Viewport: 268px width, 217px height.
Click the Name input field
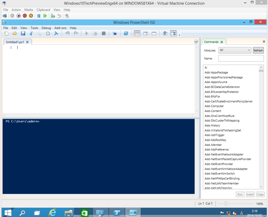(x=241, y=58)
